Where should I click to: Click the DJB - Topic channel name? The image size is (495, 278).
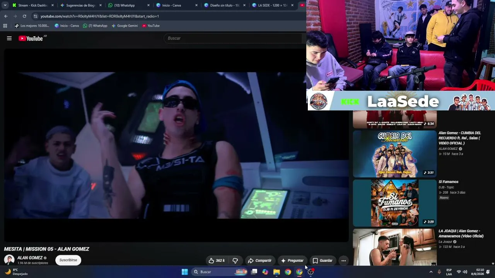coord(446,187)
